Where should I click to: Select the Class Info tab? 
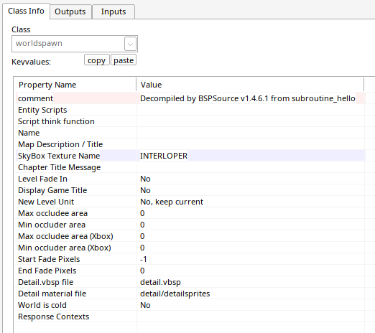point(26,11)
